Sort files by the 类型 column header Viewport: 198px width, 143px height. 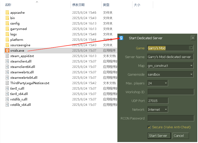(x=106, y=5)
